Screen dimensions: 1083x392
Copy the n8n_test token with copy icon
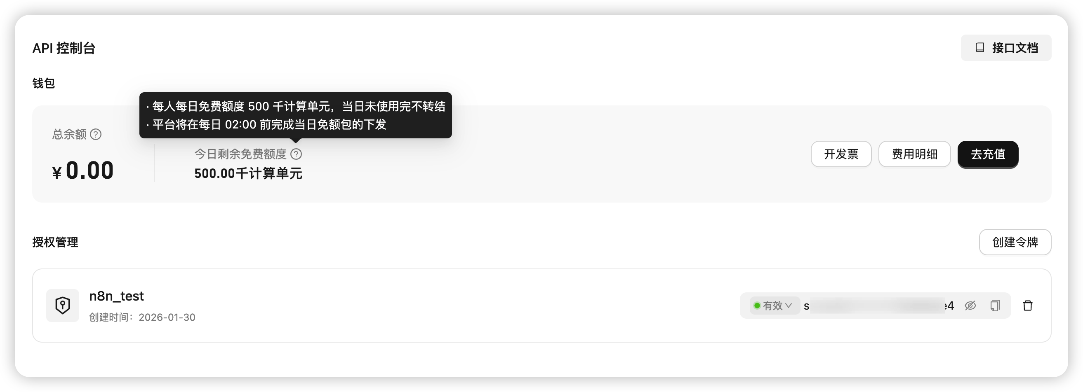click(995, 306)
